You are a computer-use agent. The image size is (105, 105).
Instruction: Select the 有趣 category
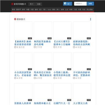[28, 10]
